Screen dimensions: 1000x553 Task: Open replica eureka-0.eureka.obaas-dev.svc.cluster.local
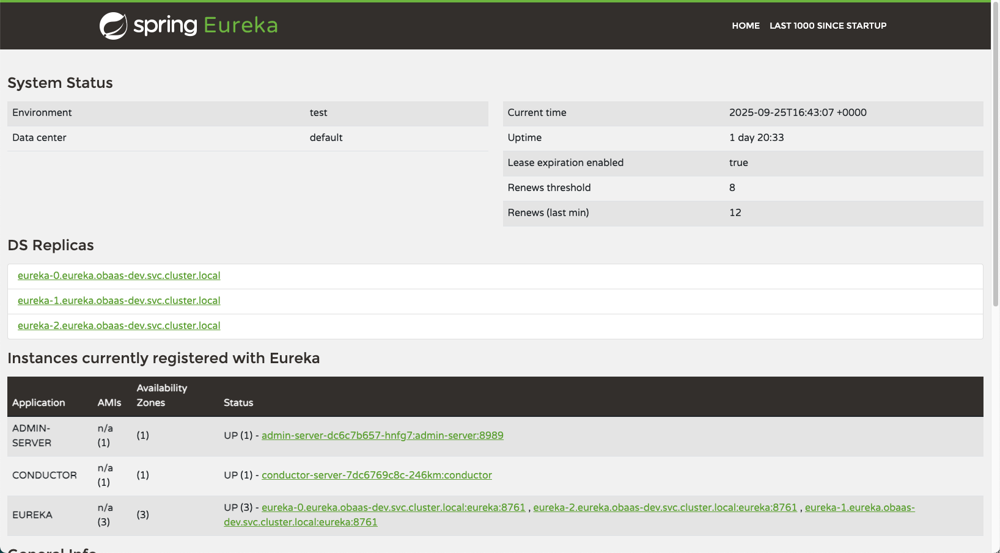[119, 275]
